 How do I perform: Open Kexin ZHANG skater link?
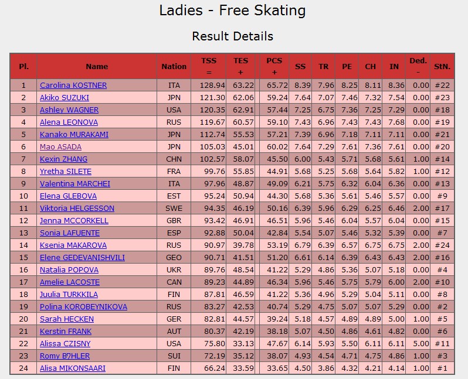click(x=63, y=159)
